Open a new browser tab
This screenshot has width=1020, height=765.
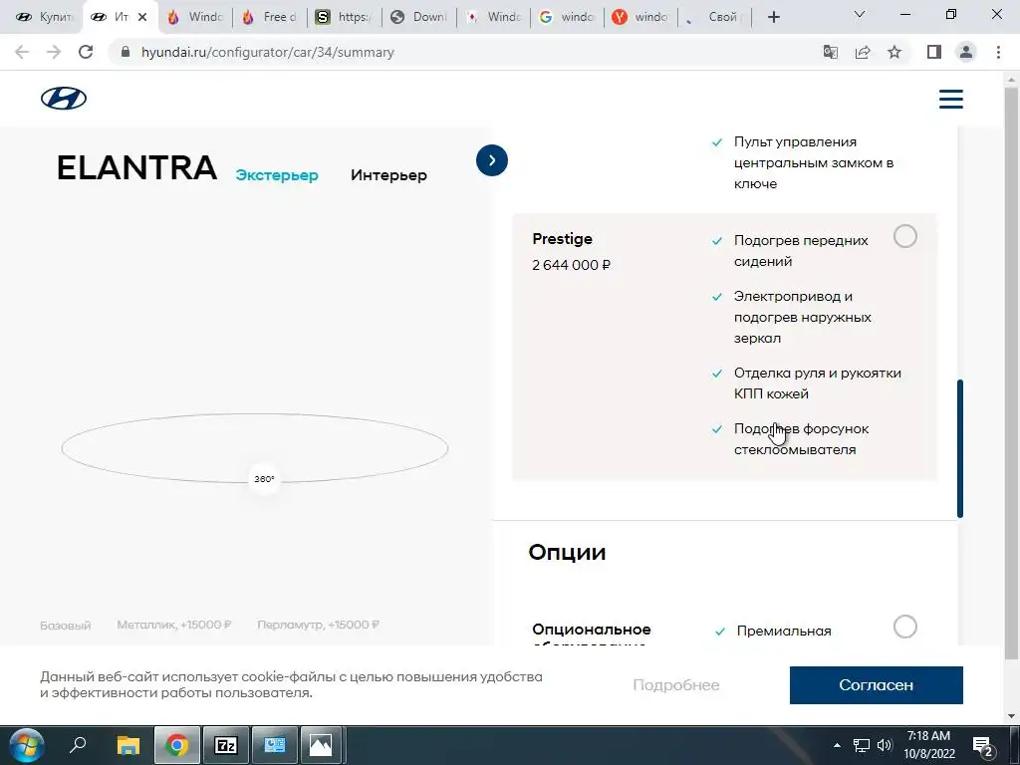pos(773,17)
